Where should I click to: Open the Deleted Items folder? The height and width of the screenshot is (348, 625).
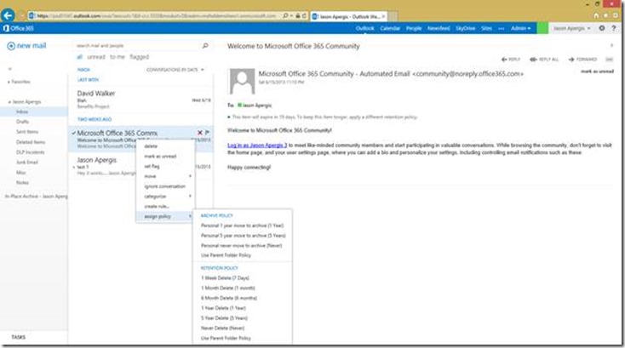pos(31,142)
